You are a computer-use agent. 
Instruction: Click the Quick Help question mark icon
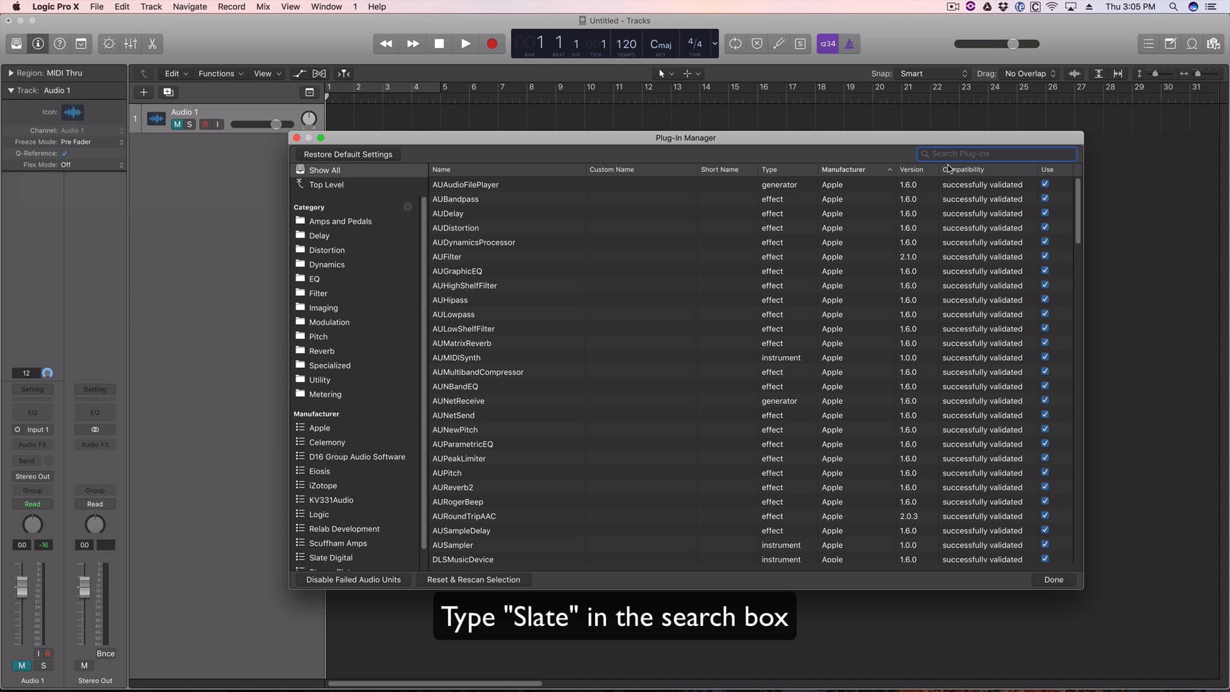point(60,44)
